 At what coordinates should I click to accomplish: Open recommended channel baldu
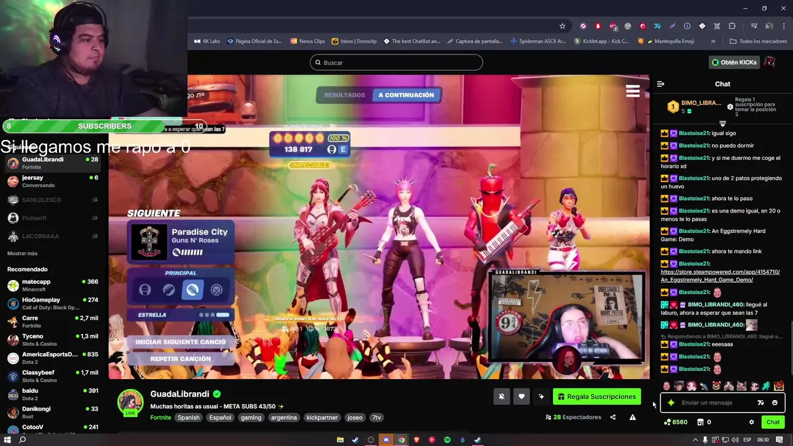pos(54,395)
